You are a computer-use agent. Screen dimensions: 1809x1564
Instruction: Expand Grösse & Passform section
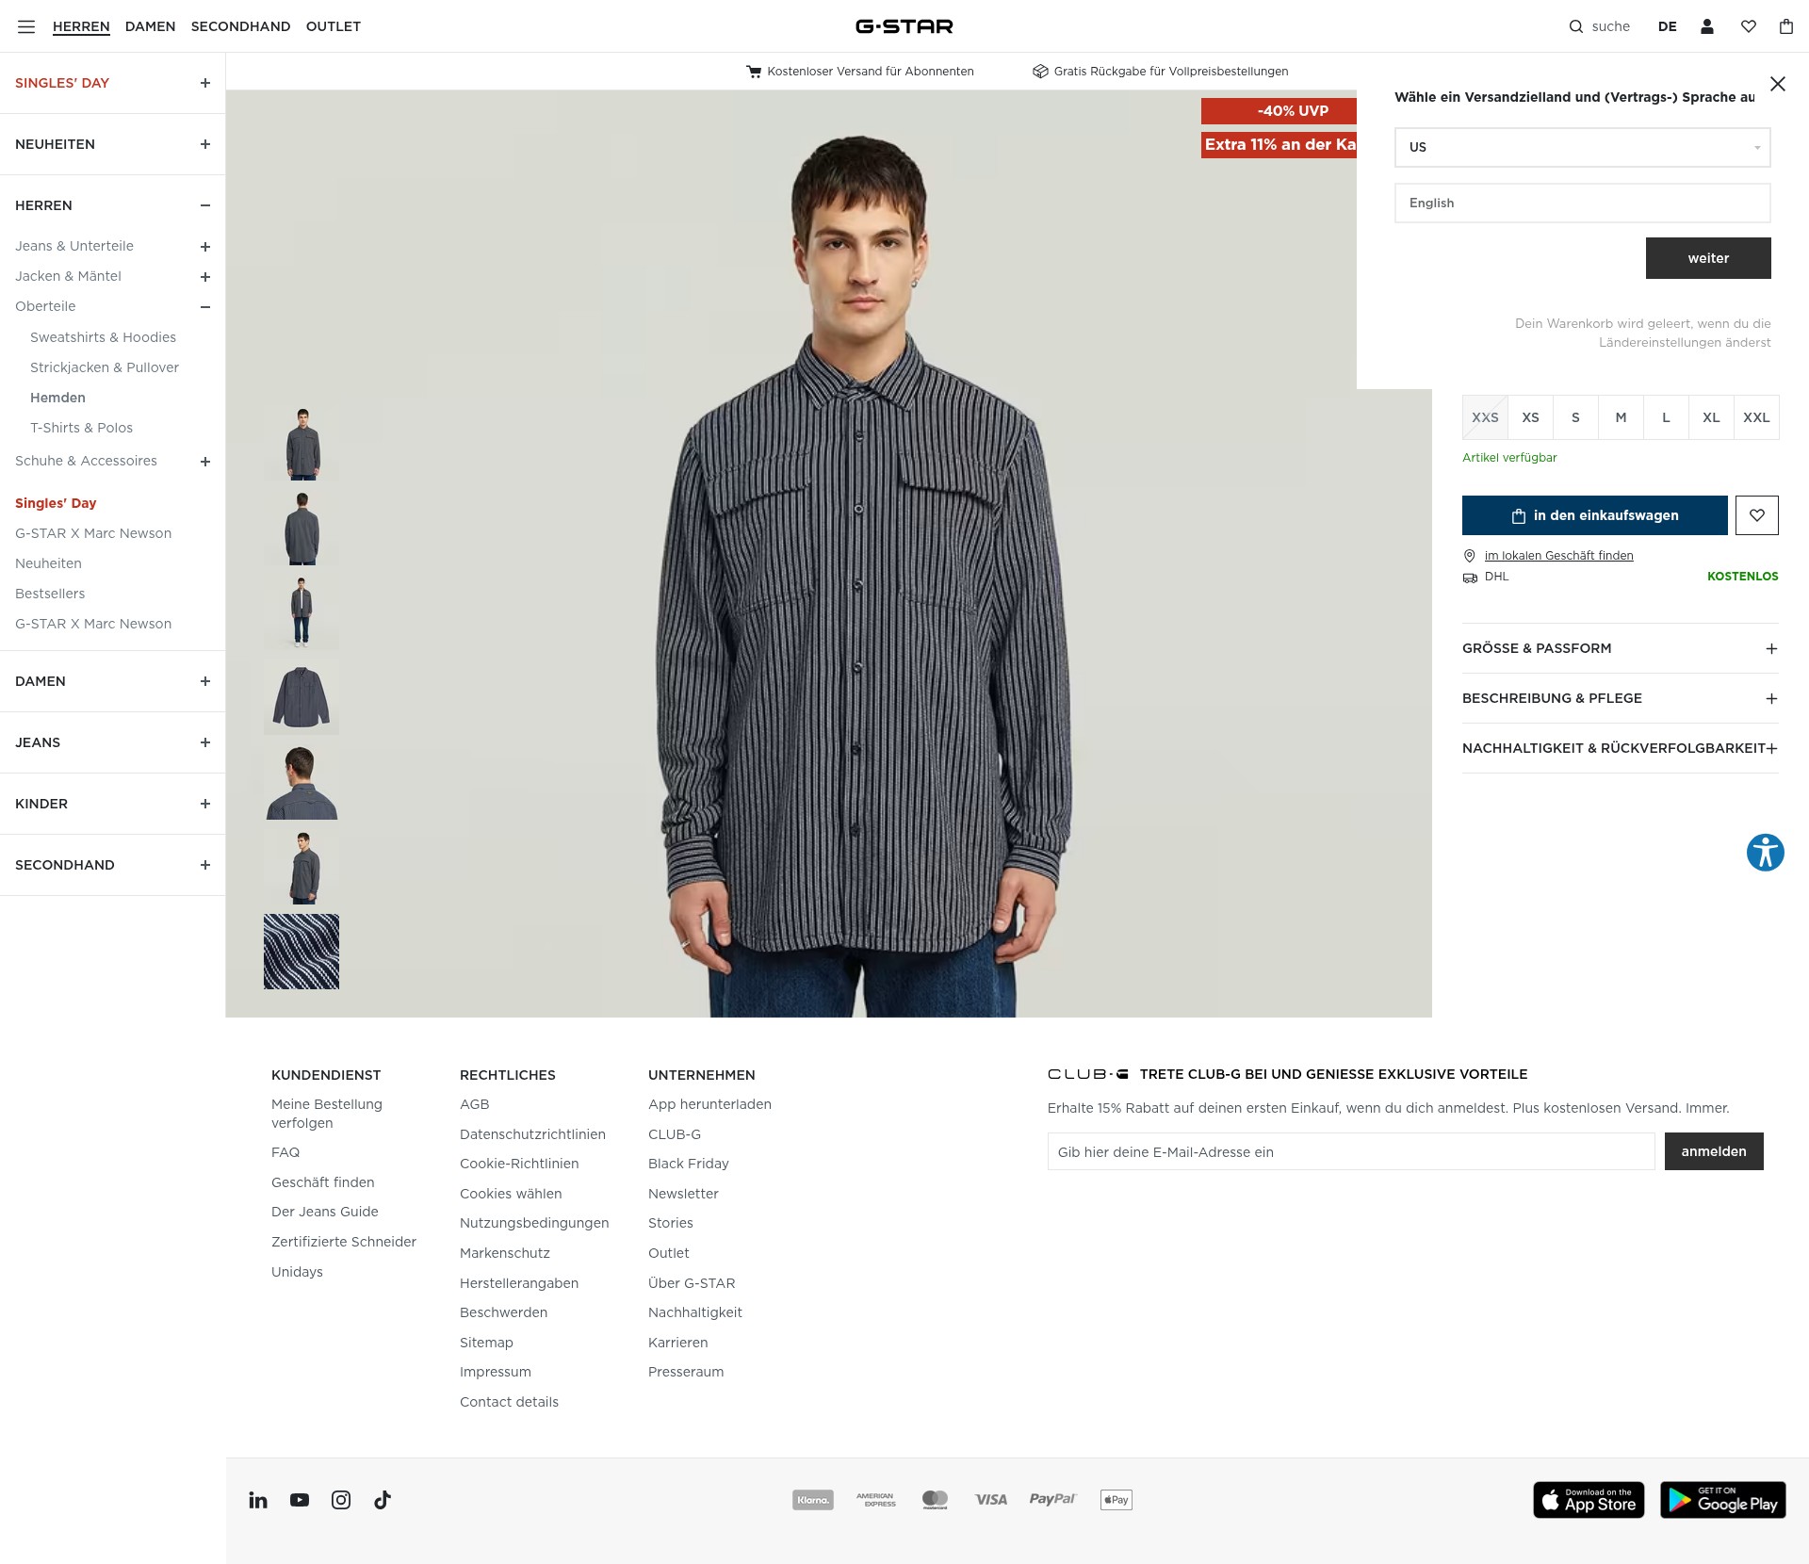coord(1620,648)
